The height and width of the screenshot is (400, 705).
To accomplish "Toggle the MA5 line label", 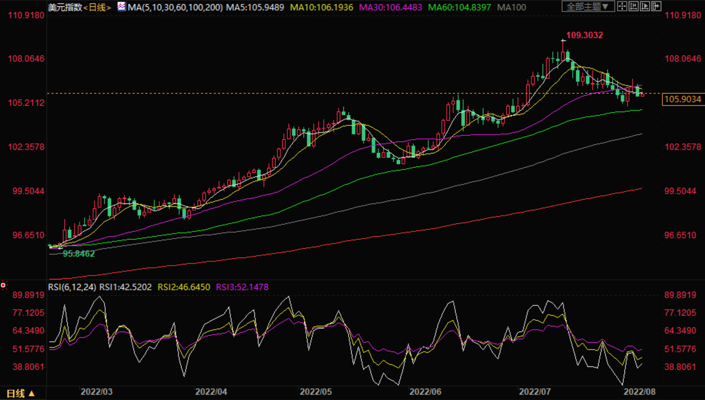I will click(255, 7).
